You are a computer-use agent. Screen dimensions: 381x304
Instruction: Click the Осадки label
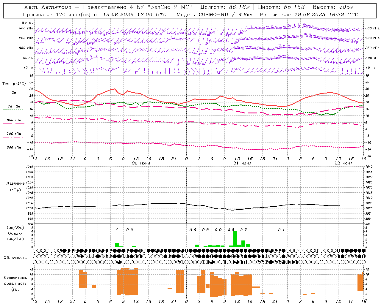pyautogui.click(x=15, y=233)
